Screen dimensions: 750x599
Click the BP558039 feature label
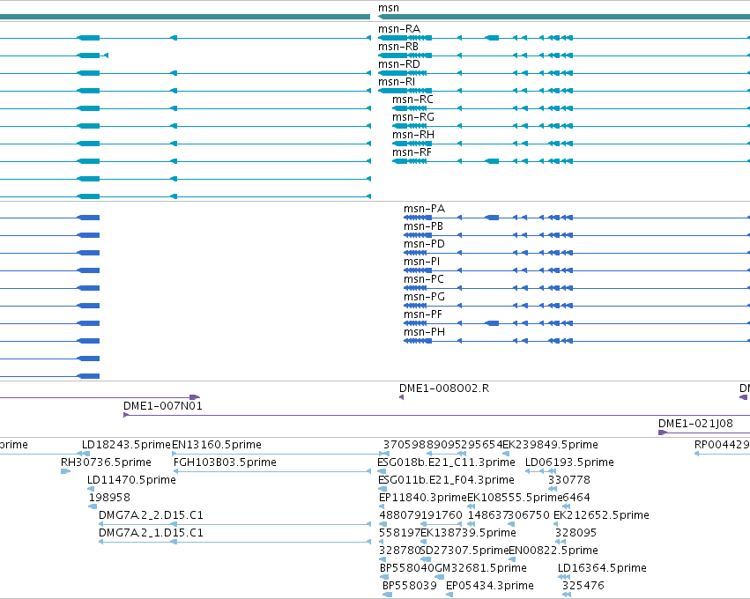410,587
